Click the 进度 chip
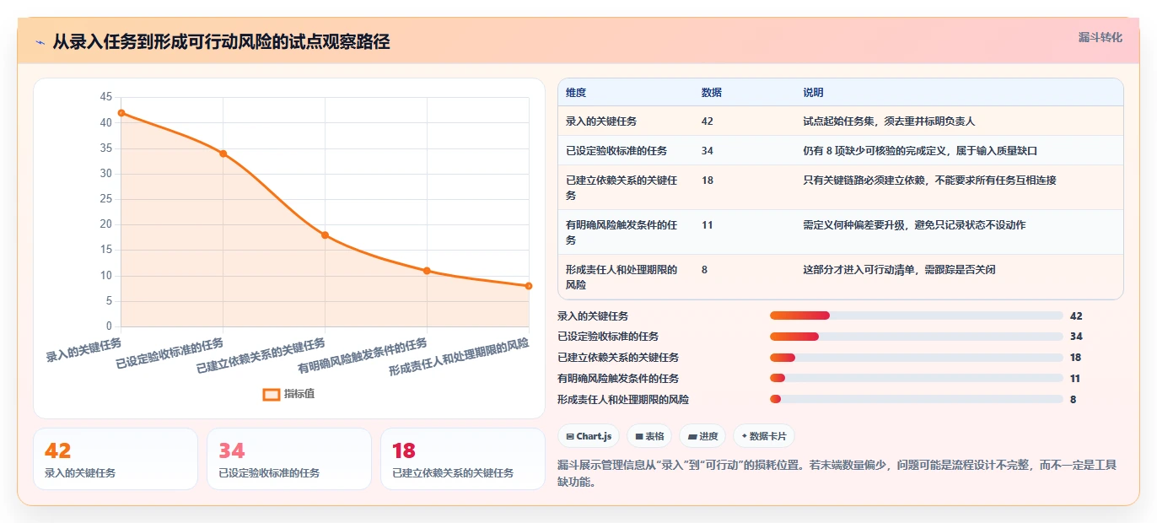This screenshot has width=1157, height=523. [x=702, y=436]
